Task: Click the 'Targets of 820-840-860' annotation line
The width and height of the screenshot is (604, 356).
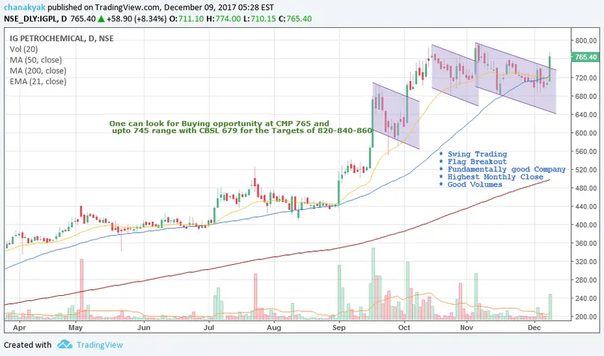Action: [x=242, y=131]
